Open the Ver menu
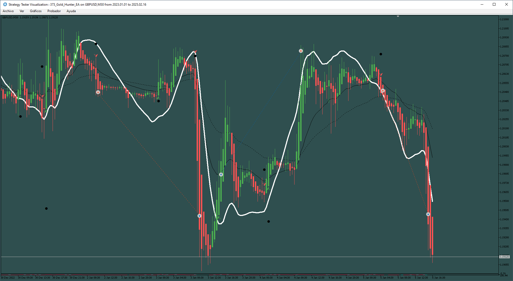Viewport: 513px width, 281px height. (x=22, y=11)
